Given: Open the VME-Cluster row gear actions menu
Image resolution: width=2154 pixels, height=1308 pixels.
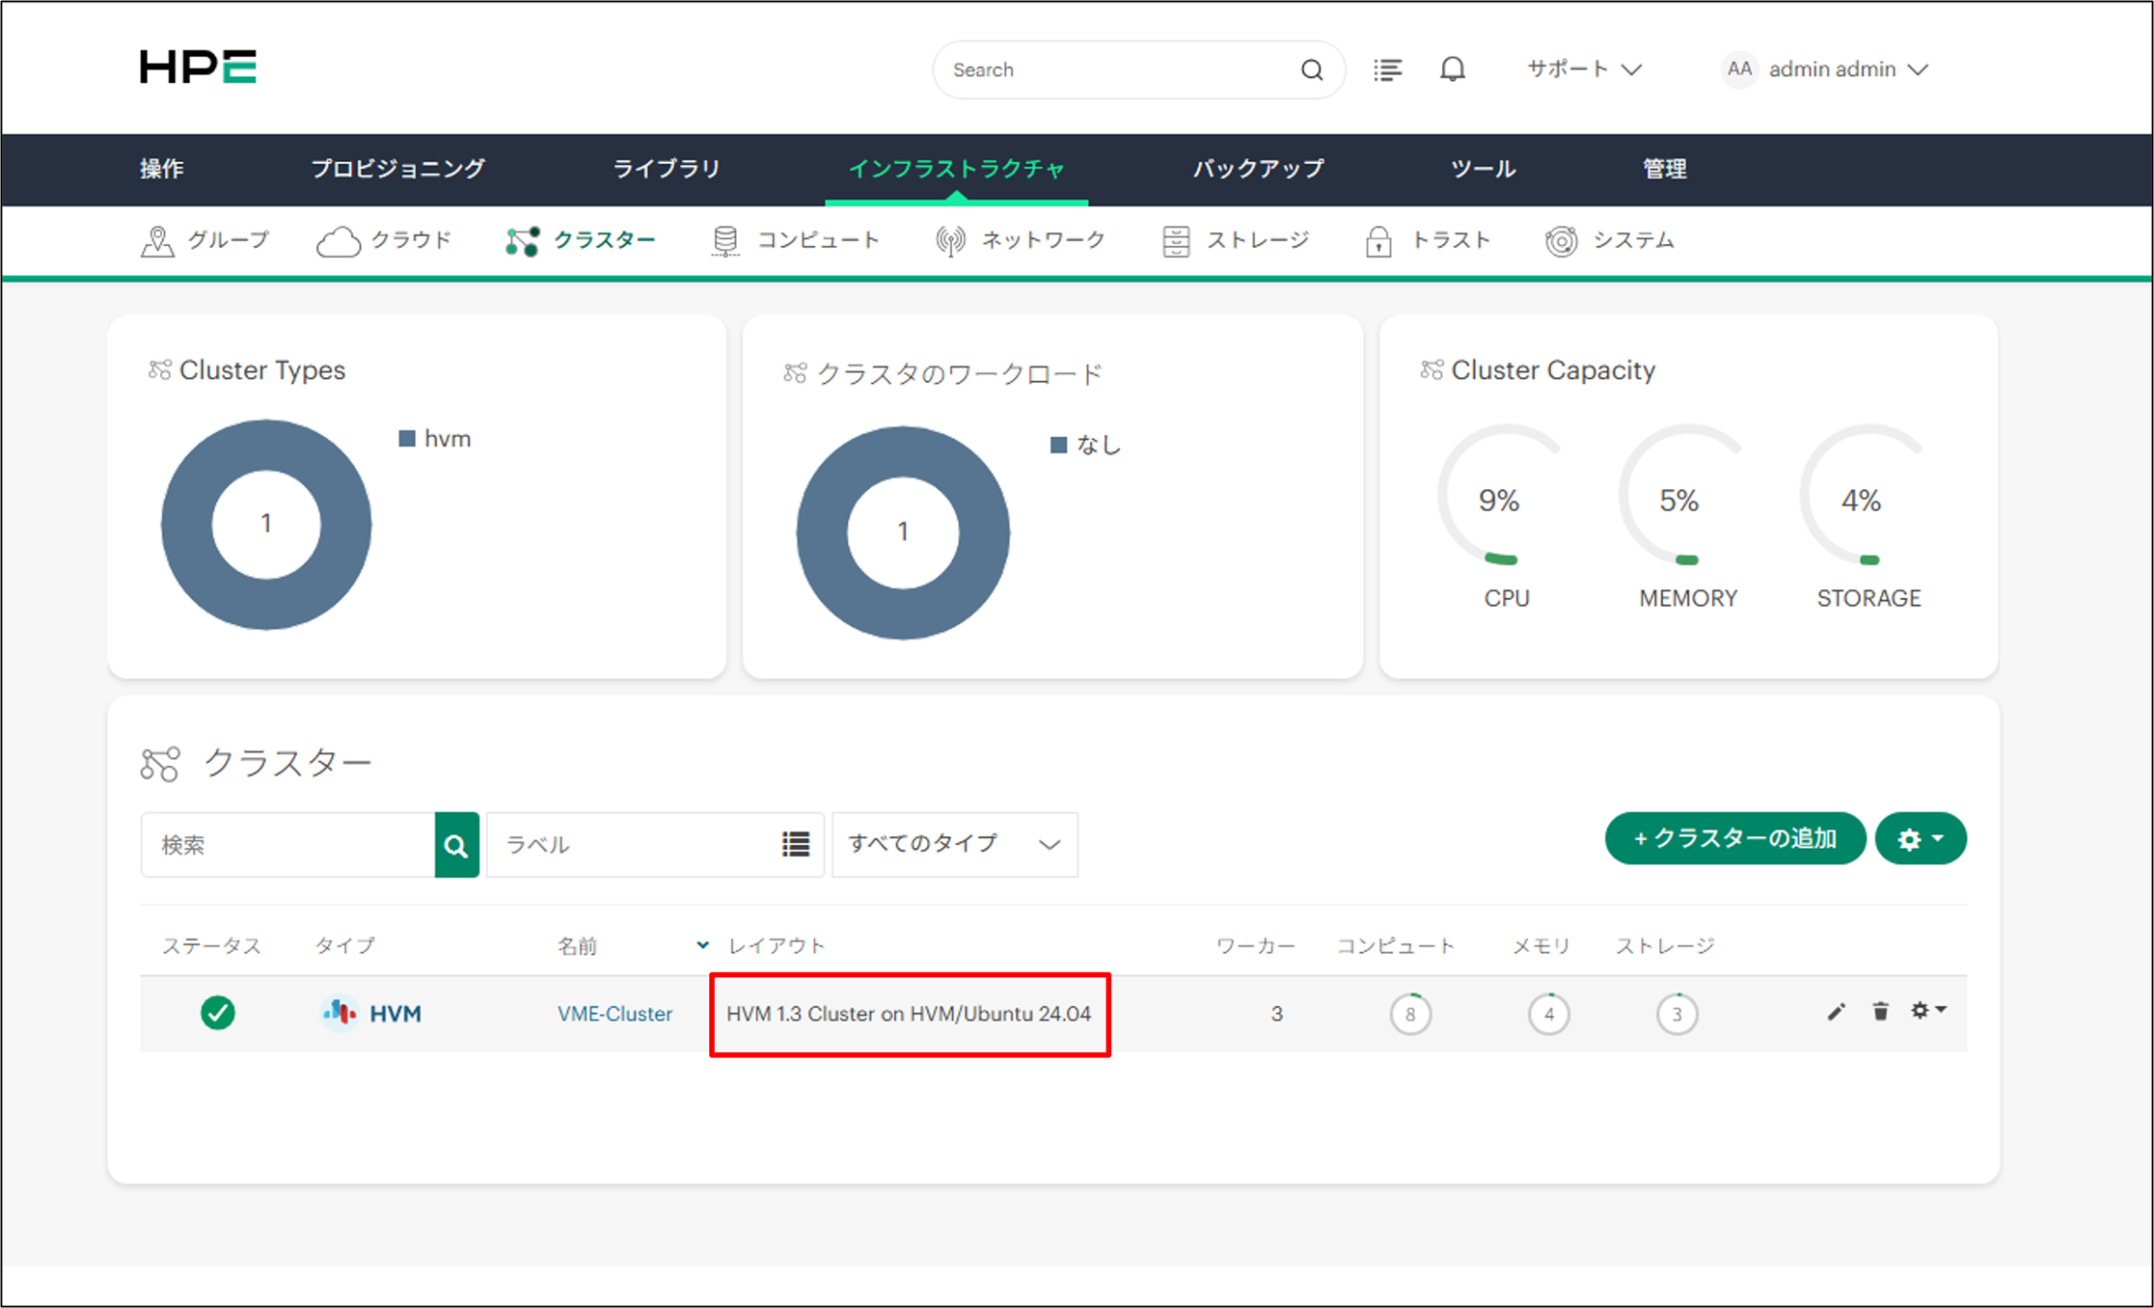Looking at the screenshot, I should 1927,1010.
